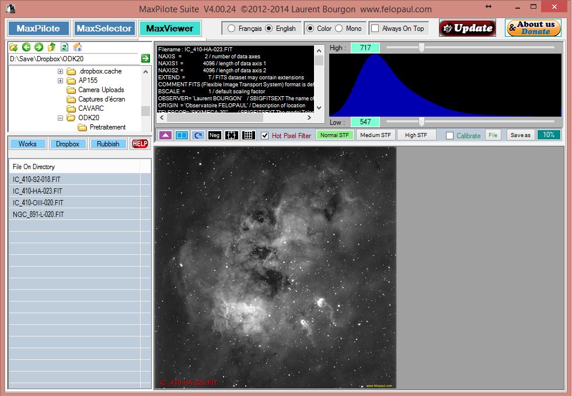Select Français language option
The image size is (572, 396).
tap(231, 29)
